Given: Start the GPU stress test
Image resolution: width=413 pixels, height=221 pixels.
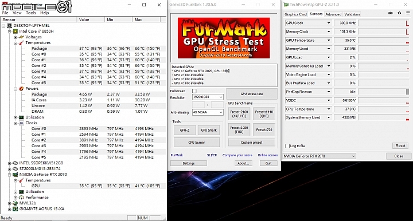Looking at the screenshot, I should 252,94.
